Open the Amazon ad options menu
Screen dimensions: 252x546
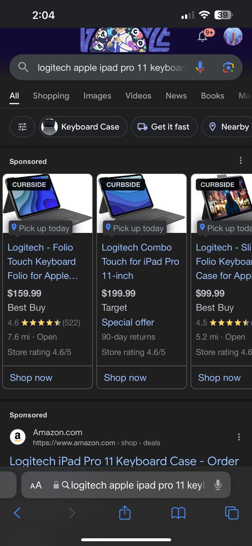point(239,437)
